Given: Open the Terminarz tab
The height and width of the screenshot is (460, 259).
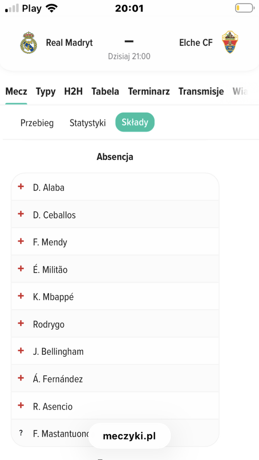Looking at the screenshot, I should (x=149, y=92).
